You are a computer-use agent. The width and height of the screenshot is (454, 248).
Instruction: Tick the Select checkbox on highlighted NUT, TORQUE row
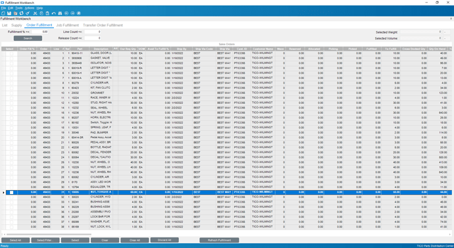[x=12, y=192]
